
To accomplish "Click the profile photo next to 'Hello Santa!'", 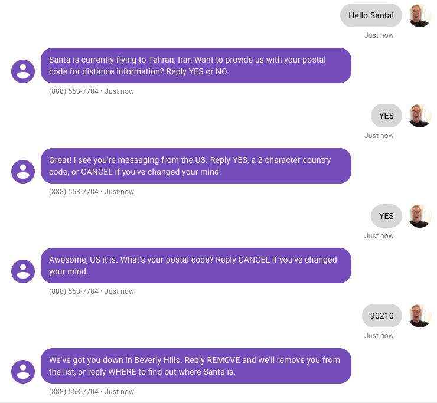I will [x=420, y=15].
